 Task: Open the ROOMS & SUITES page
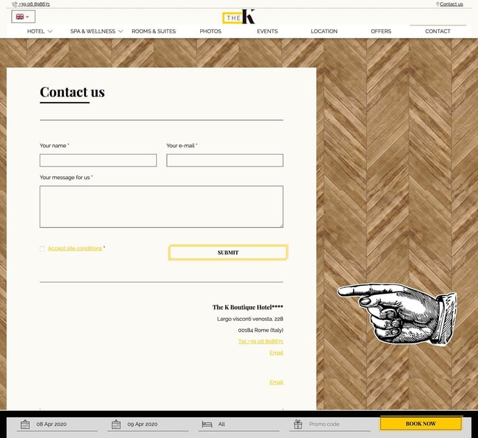[x=154, y=31]
